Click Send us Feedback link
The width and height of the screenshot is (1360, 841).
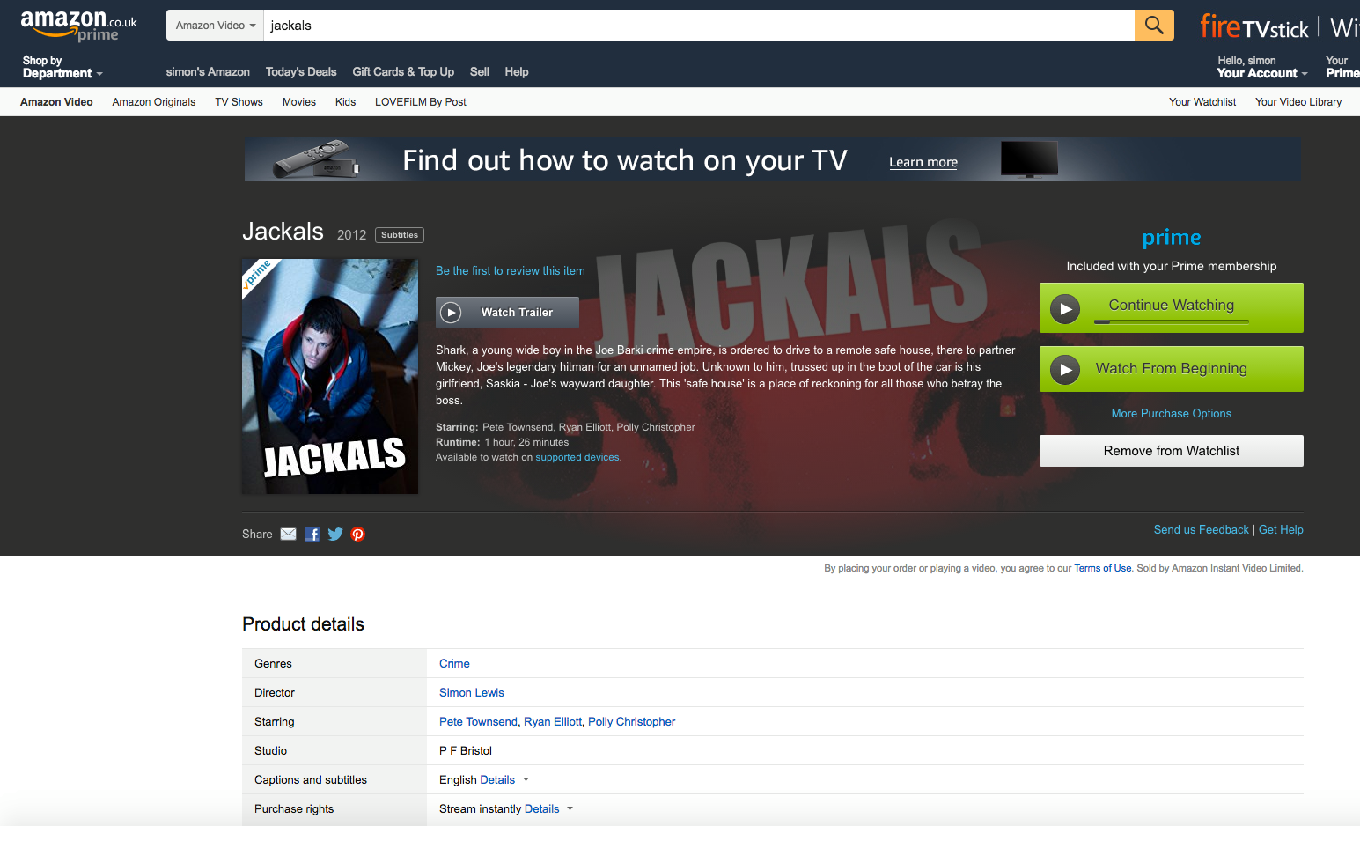click(1201, 530)
